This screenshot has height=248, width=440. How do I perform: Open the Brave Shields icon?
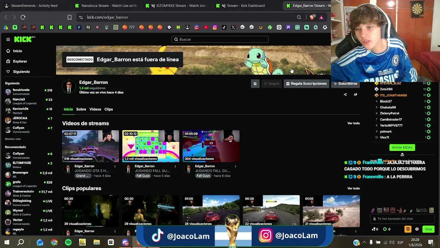[x=312, y=17]
